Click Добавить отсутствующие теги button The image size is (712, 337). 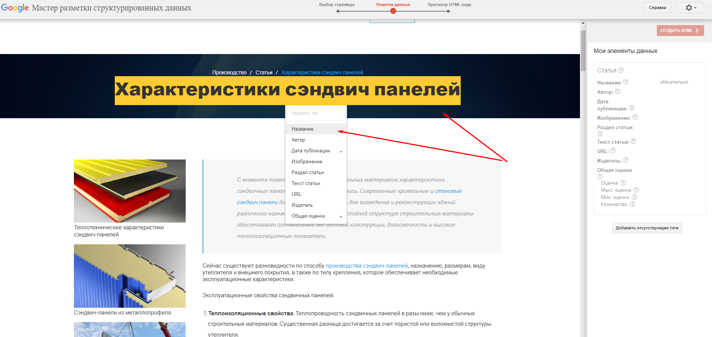(647, 228)
